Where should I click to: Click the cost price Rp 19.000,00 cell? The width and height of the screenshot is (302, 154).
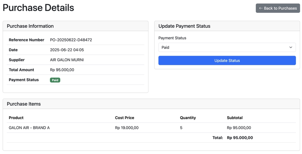click(x=127, y=128)
